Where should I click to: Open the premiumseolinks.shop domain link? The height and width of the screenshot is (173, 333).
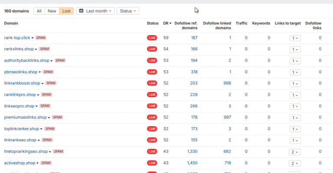26,118
